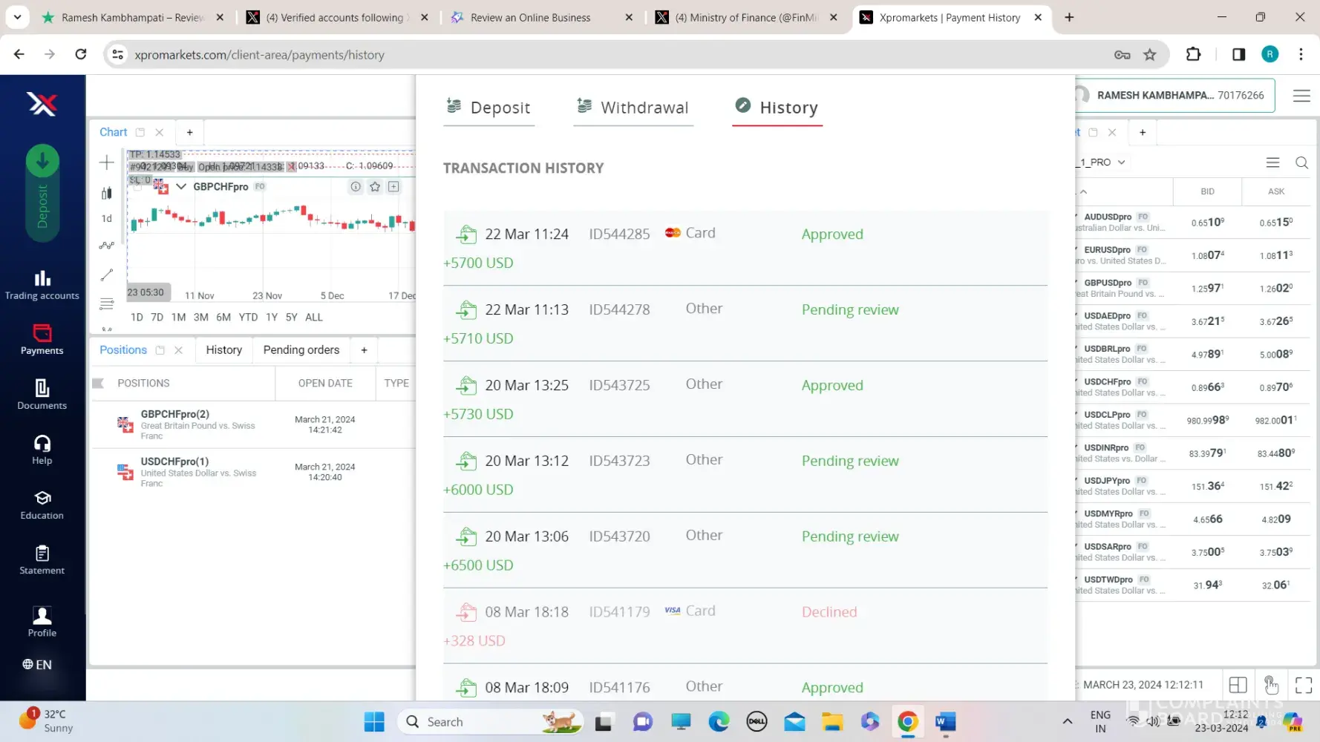Viewport: 1320px width, 742px height.
Task: Open Trading accounts in sidebar
Action: [42, 285]
